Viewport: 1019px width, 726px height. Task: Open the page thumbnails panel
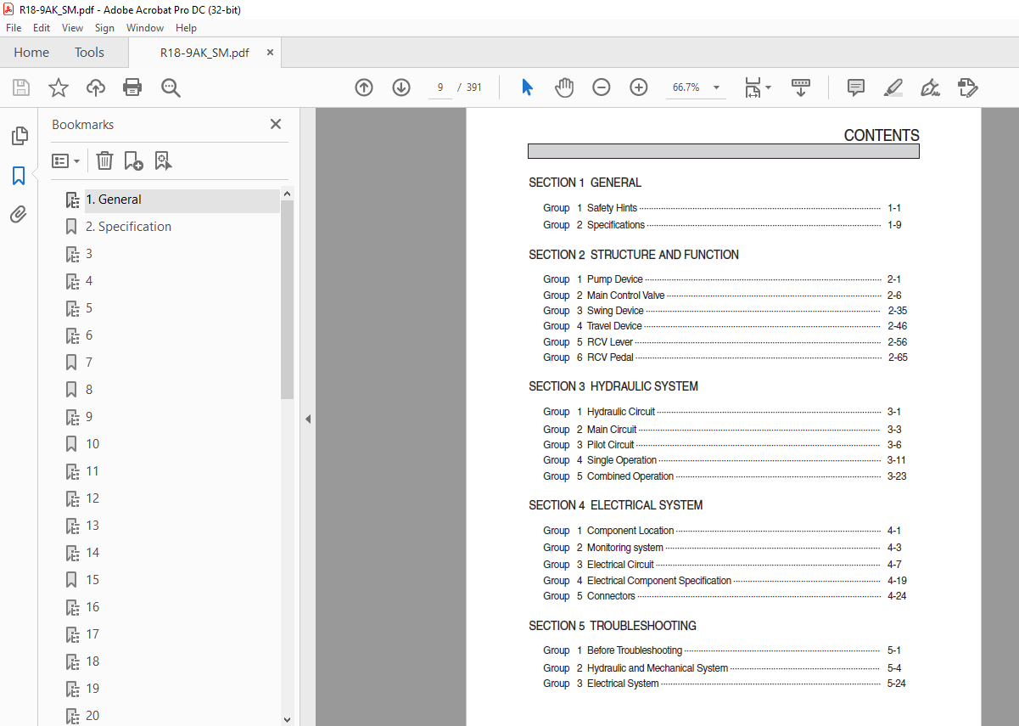pos(19,136)
